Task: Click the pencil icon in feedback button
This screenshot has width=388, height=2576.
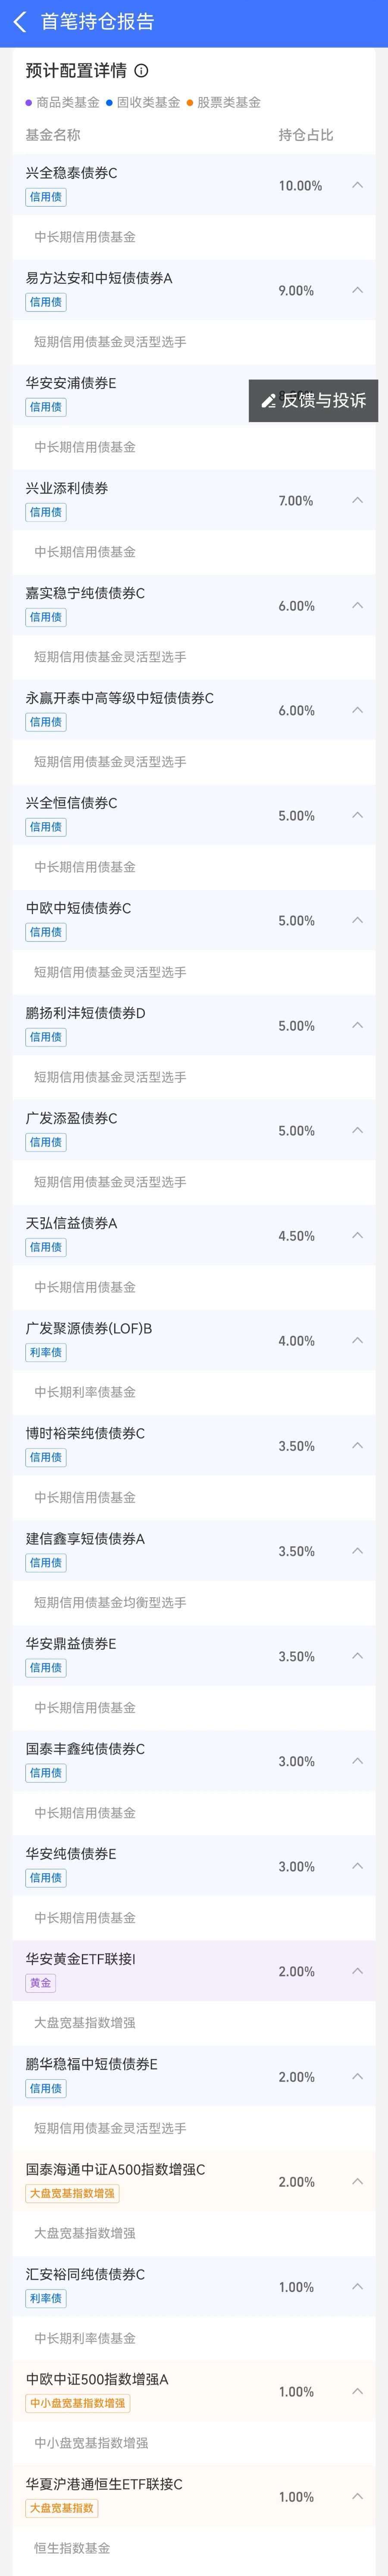Action: point(268,401)
